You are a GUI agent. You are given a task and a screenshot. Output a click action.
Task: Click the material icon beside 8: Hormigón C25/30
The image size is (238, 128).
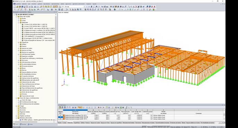23,38
